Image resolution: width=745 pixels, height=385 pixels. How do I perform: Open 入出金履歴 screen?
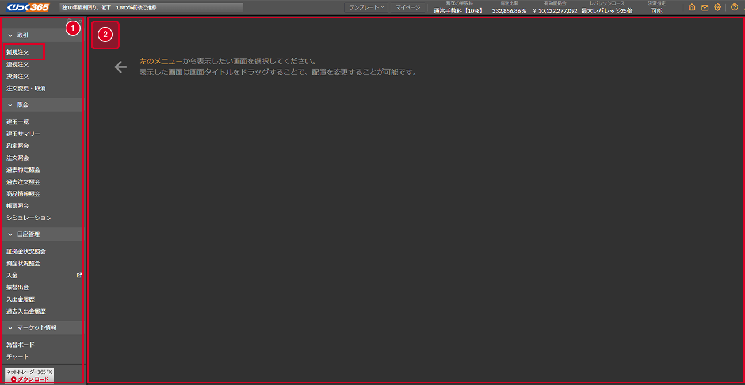coord(21,299)
